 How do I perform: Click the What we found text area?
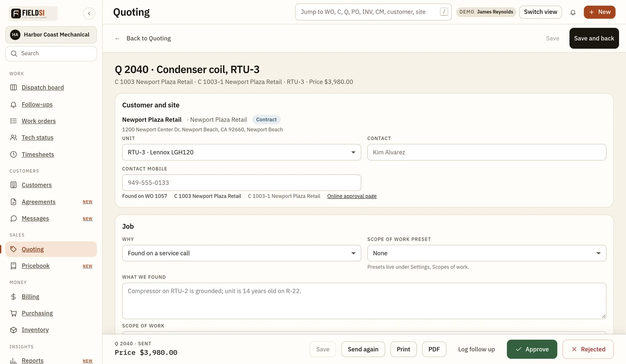click(364, 301)
